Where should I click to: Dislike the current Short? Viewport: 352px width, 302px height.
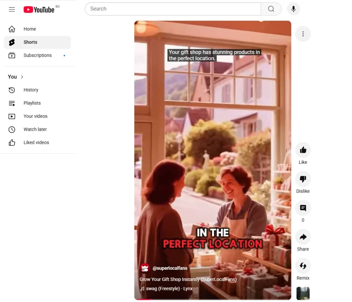point(303,179)
